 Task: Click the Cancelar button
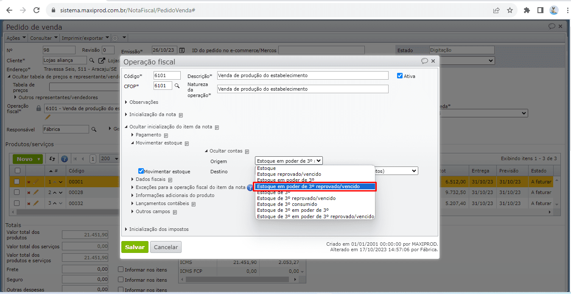165,247
